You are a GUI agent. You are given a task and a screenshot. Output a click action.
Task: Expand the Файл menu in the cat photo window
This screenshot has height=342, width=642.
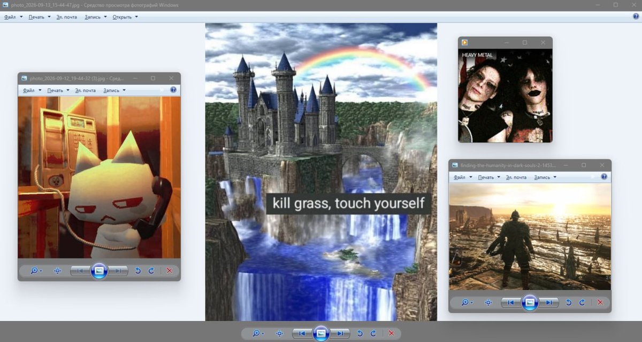(32, 91)
